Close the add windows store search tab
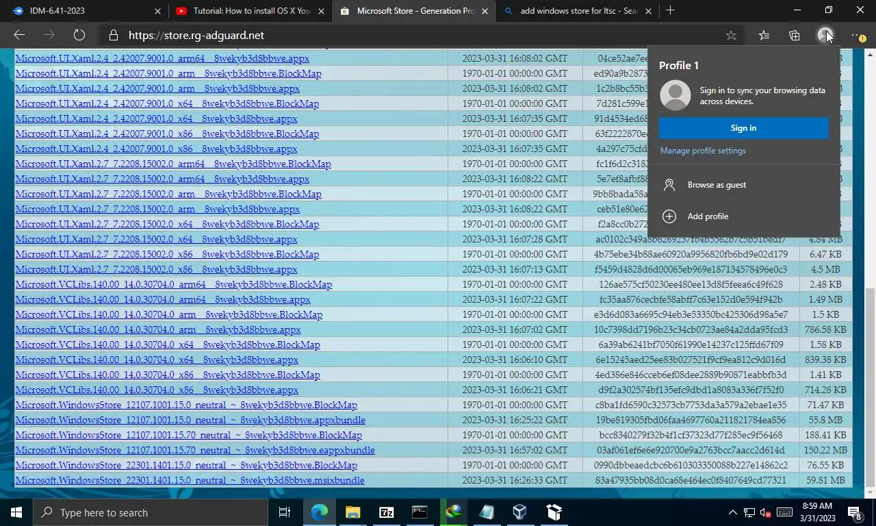This screenshot has width=876, height=526. 649,11
